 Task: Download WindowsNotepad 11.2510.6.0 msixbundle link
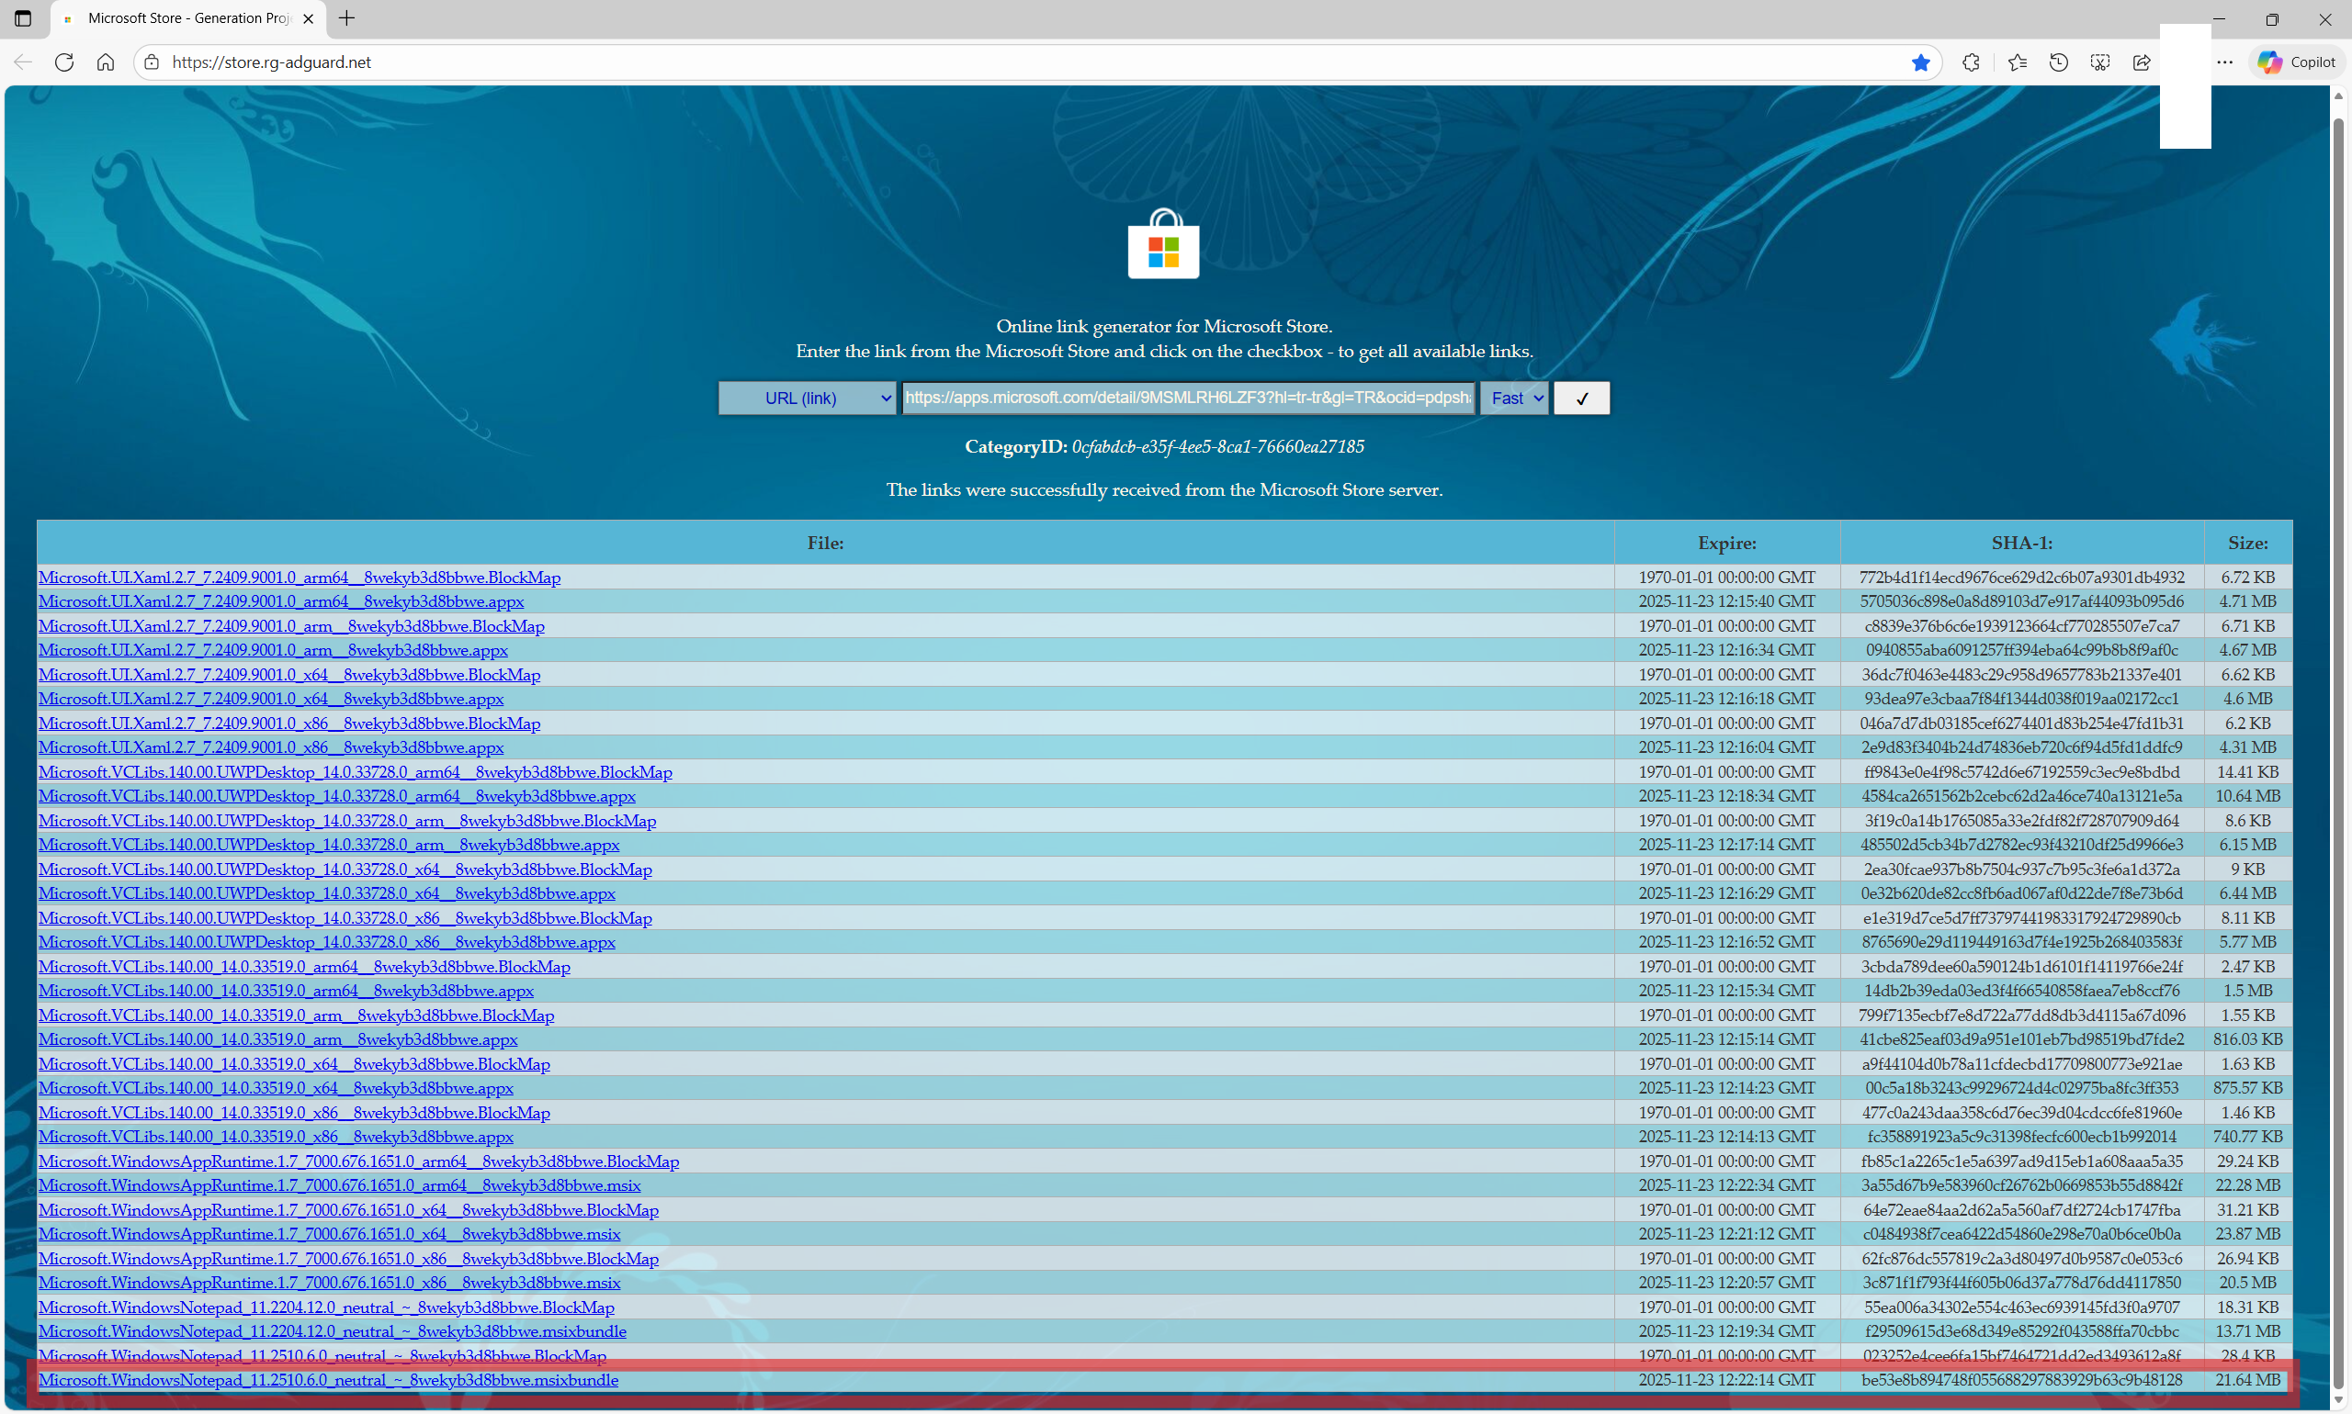pyautogui.click(x=328, y=1380)
